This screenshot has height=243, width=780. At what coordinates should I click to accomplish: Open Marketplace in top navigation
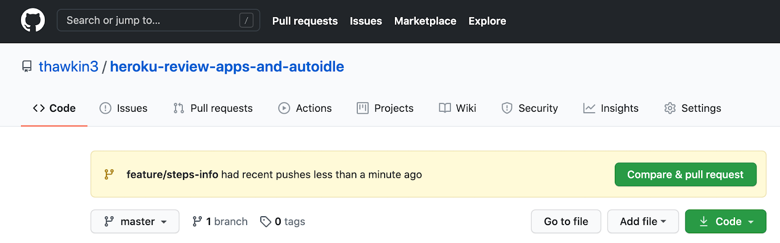click(425, 21)
